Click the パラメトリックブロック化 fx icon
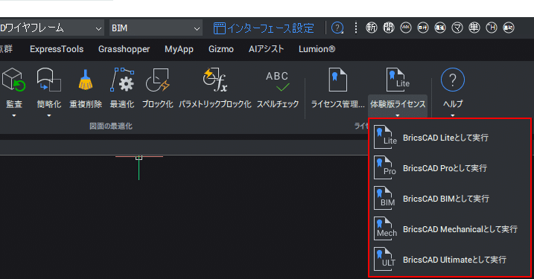Screen dimensions: 534x279 (215, 80)
